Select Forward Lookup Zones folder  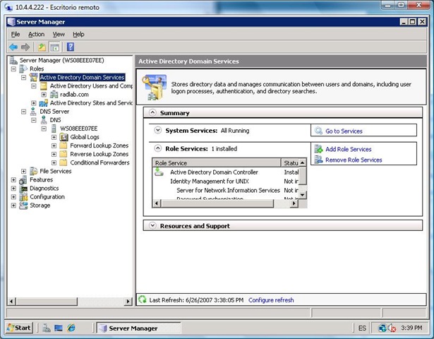coord(99,145)
